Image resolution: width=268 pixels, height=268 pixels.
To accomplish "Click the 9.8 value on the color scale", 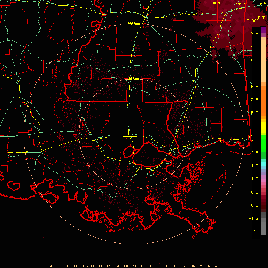I will [x=255, y=33].
